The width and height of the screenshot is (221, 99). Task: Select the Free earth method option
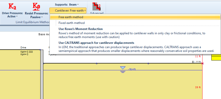point(135,17)
